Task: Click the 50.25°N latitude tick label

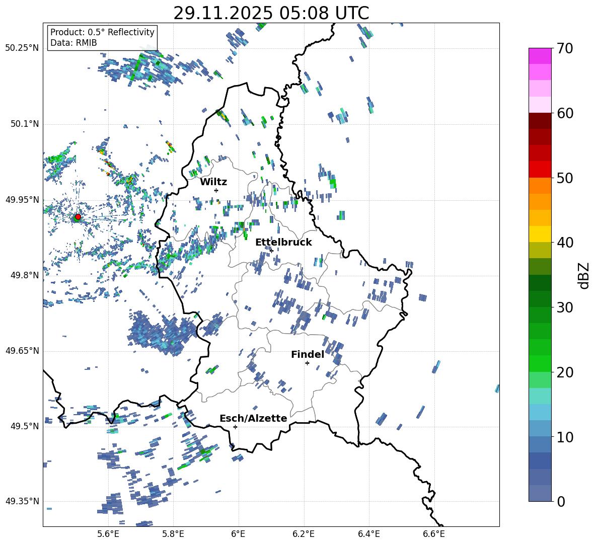Action: click(22, 48)
